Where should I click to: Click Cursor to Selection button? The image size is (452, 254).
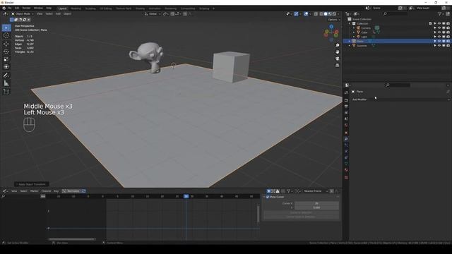[301, 213]
